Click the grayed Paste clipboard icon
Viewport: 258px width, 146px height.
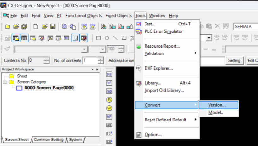(209, 26)
